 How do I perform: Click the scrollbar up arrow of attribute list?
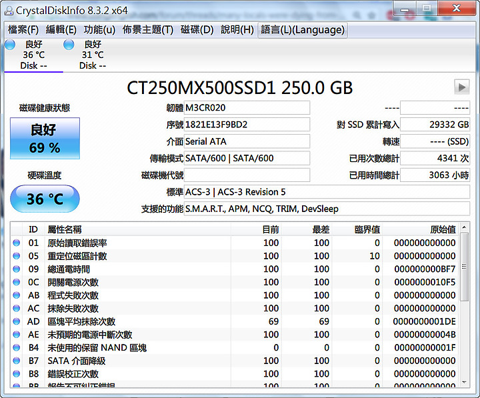click(x=464, y=227)
